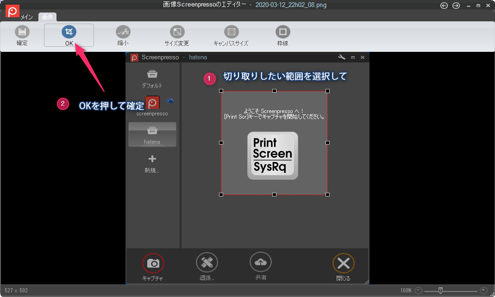Screen dimensions: 495x297
Task: Click the 527 x 502 dimensions text
Action: (x=16, y=291)
